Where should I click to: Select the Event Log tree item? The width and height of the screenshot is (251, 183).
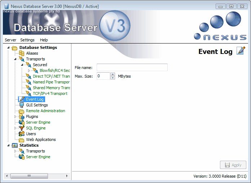35,99
